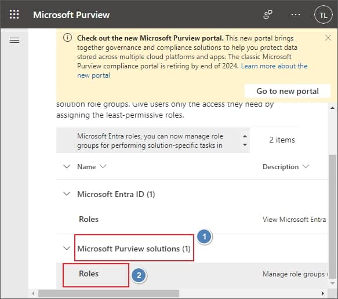Select the 'Microsoft Purview solutions (1)' label
The image size is (338, 299).
pos(134,249)
